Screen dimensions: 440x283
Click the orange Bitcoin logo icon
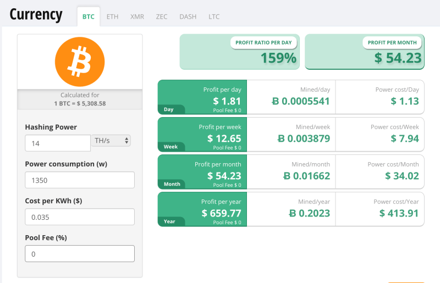click(x=79, y=61)
